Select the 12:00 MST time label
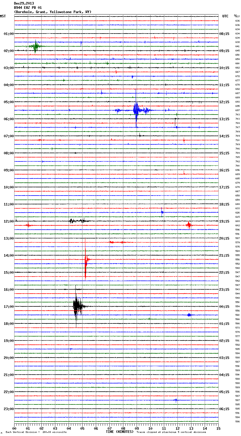This screenshot has height=436, width=241. click(x=9, y=221)
